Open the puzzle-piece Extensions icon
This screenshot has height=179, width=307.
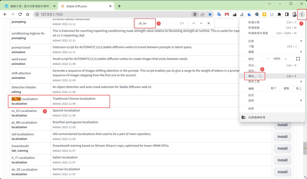coord(279,14)
